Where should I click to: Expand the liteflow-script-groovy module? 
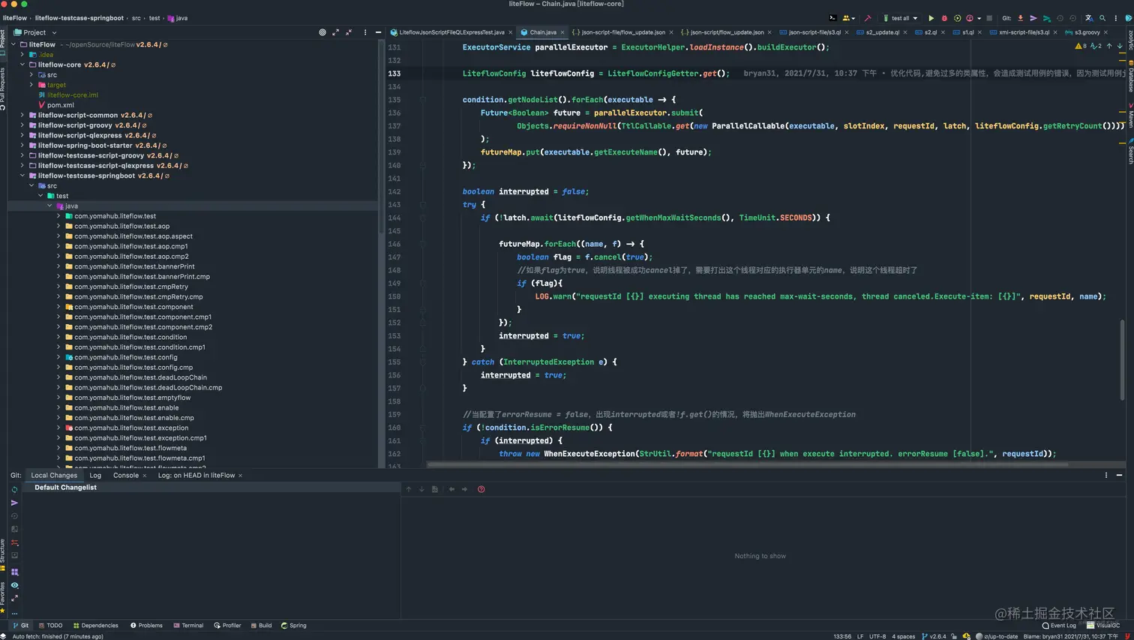coord(22,125)
